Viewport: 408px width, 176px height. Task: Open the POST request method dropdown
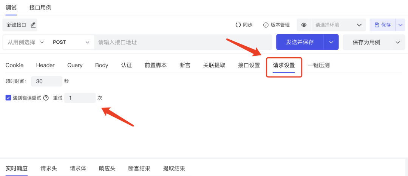71,42
